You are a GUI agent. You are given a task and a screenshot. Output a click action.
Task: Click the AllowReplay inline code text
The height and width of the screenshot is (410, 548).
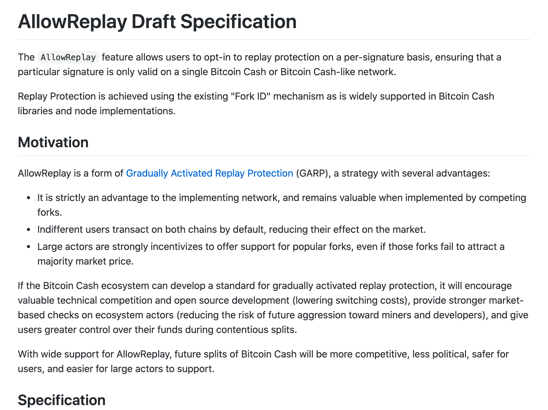coord(68,57)
